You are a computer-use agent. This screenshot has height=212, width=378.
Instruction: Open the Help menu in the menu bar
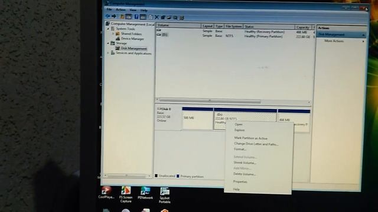(144, 11)
